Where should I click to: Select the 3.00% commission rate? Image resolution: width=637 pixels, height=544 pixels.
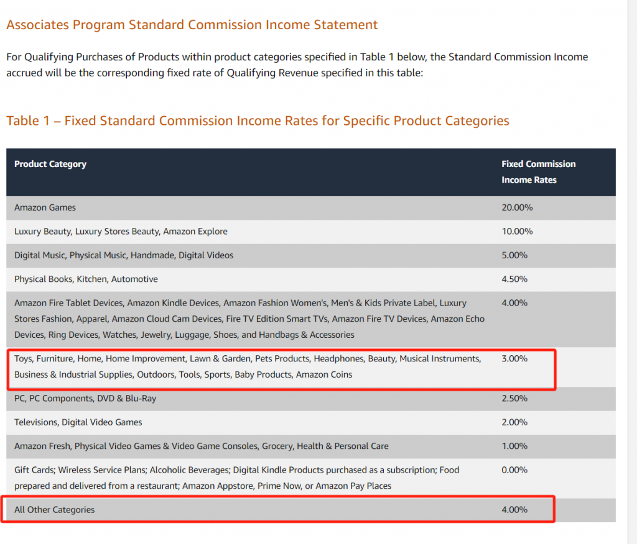coord(514,359)
